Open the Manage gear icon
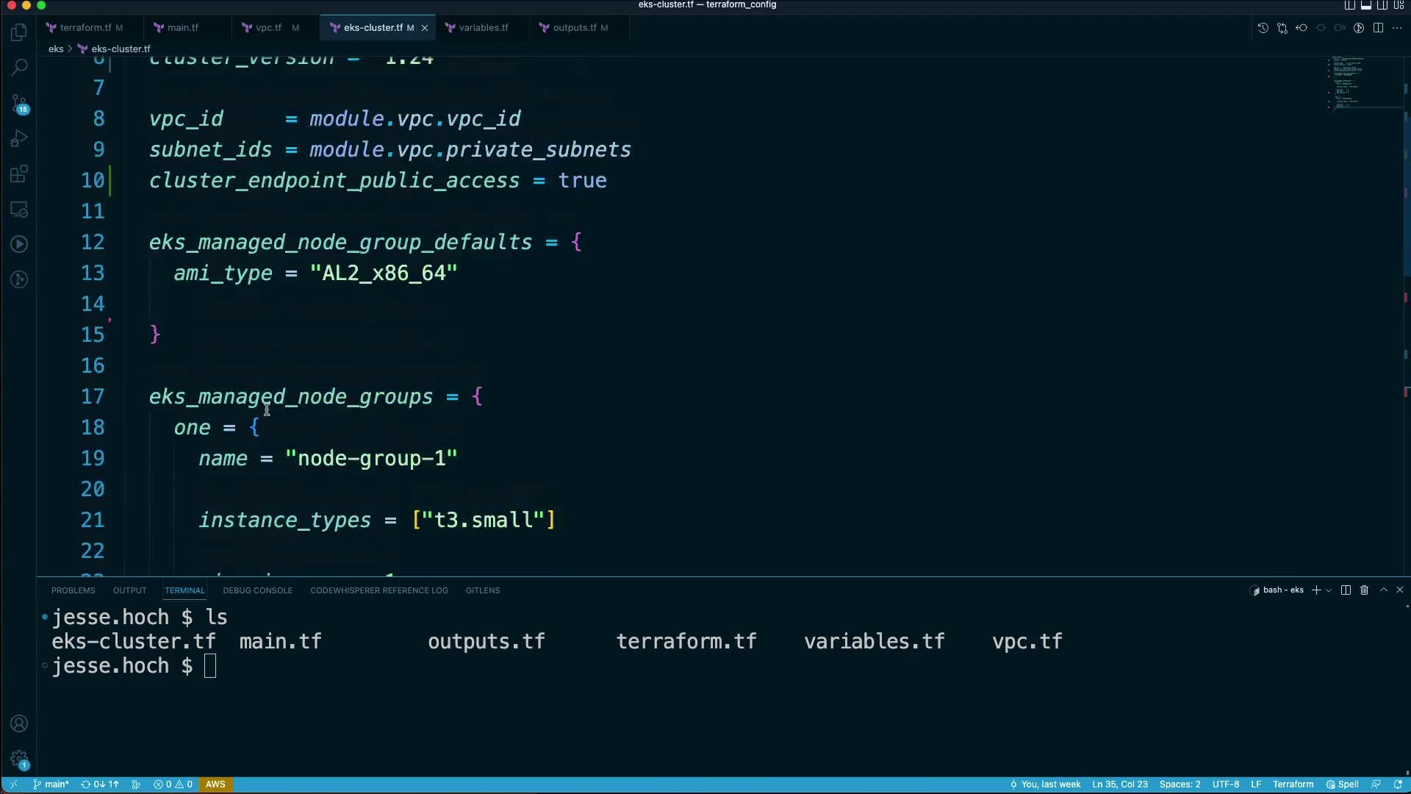This screenshot has width=1411, height=794. (20, 759)
